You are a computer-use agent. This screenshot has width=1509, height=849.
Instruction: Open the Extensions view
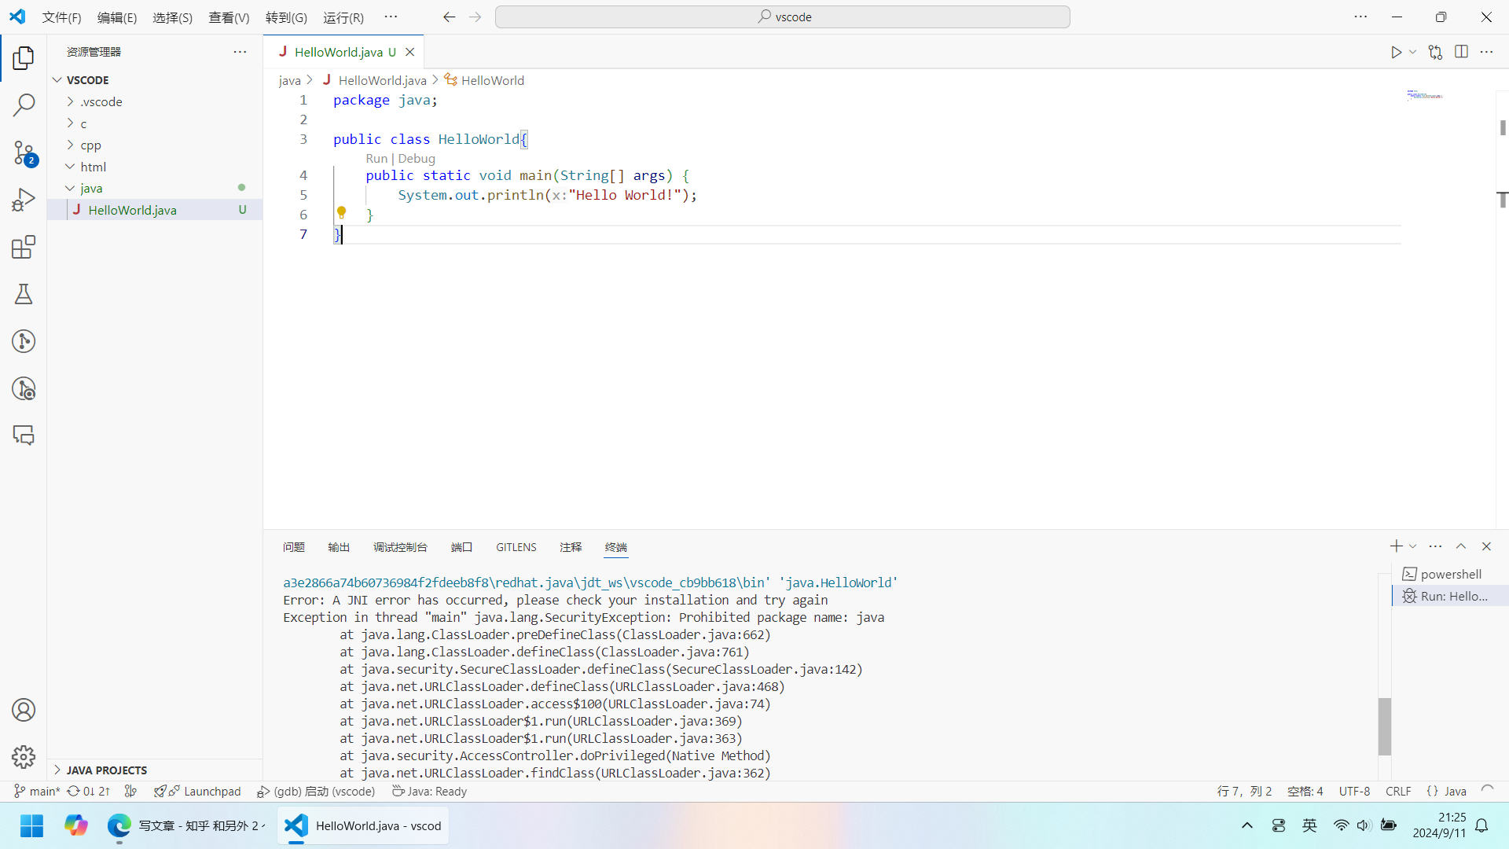(24, 247)
